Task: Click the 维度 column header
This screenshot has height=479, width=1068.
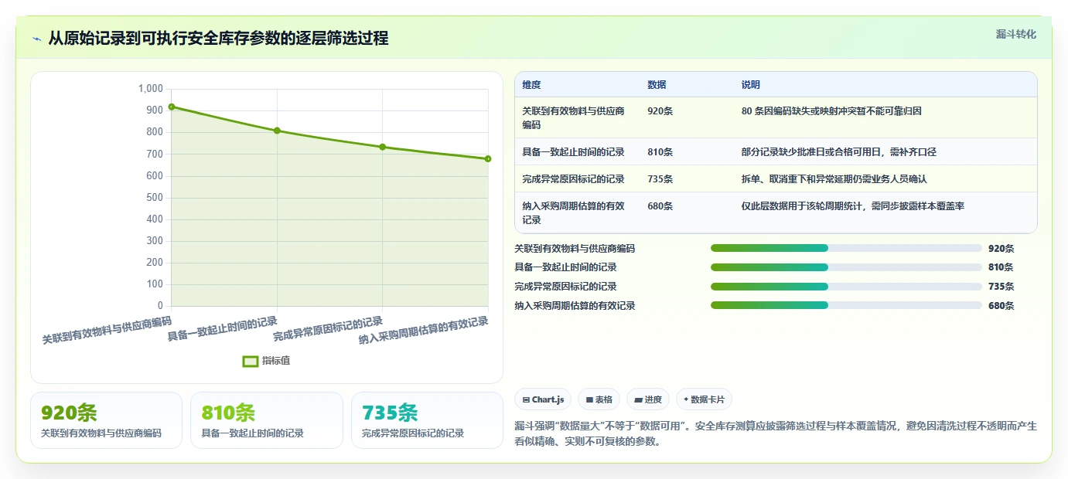Action: click(531, 84)
